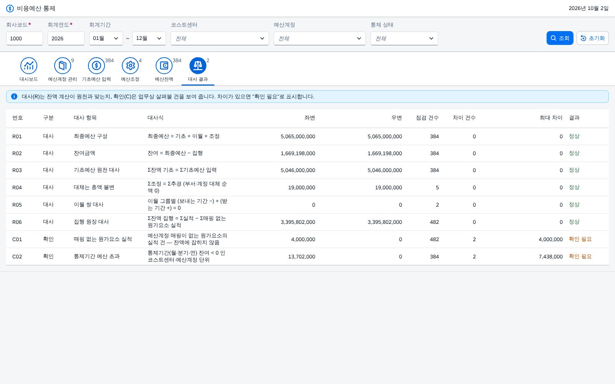Viewport: 615px width, 384px height.
Task: Click the 통제기간 예산 초과 item
Action: coord(97,257)
